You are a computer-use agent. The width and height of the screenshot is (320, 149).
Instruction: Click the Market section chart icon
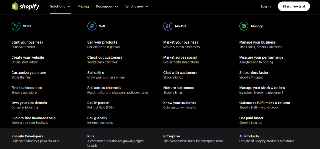coord(168,26)
